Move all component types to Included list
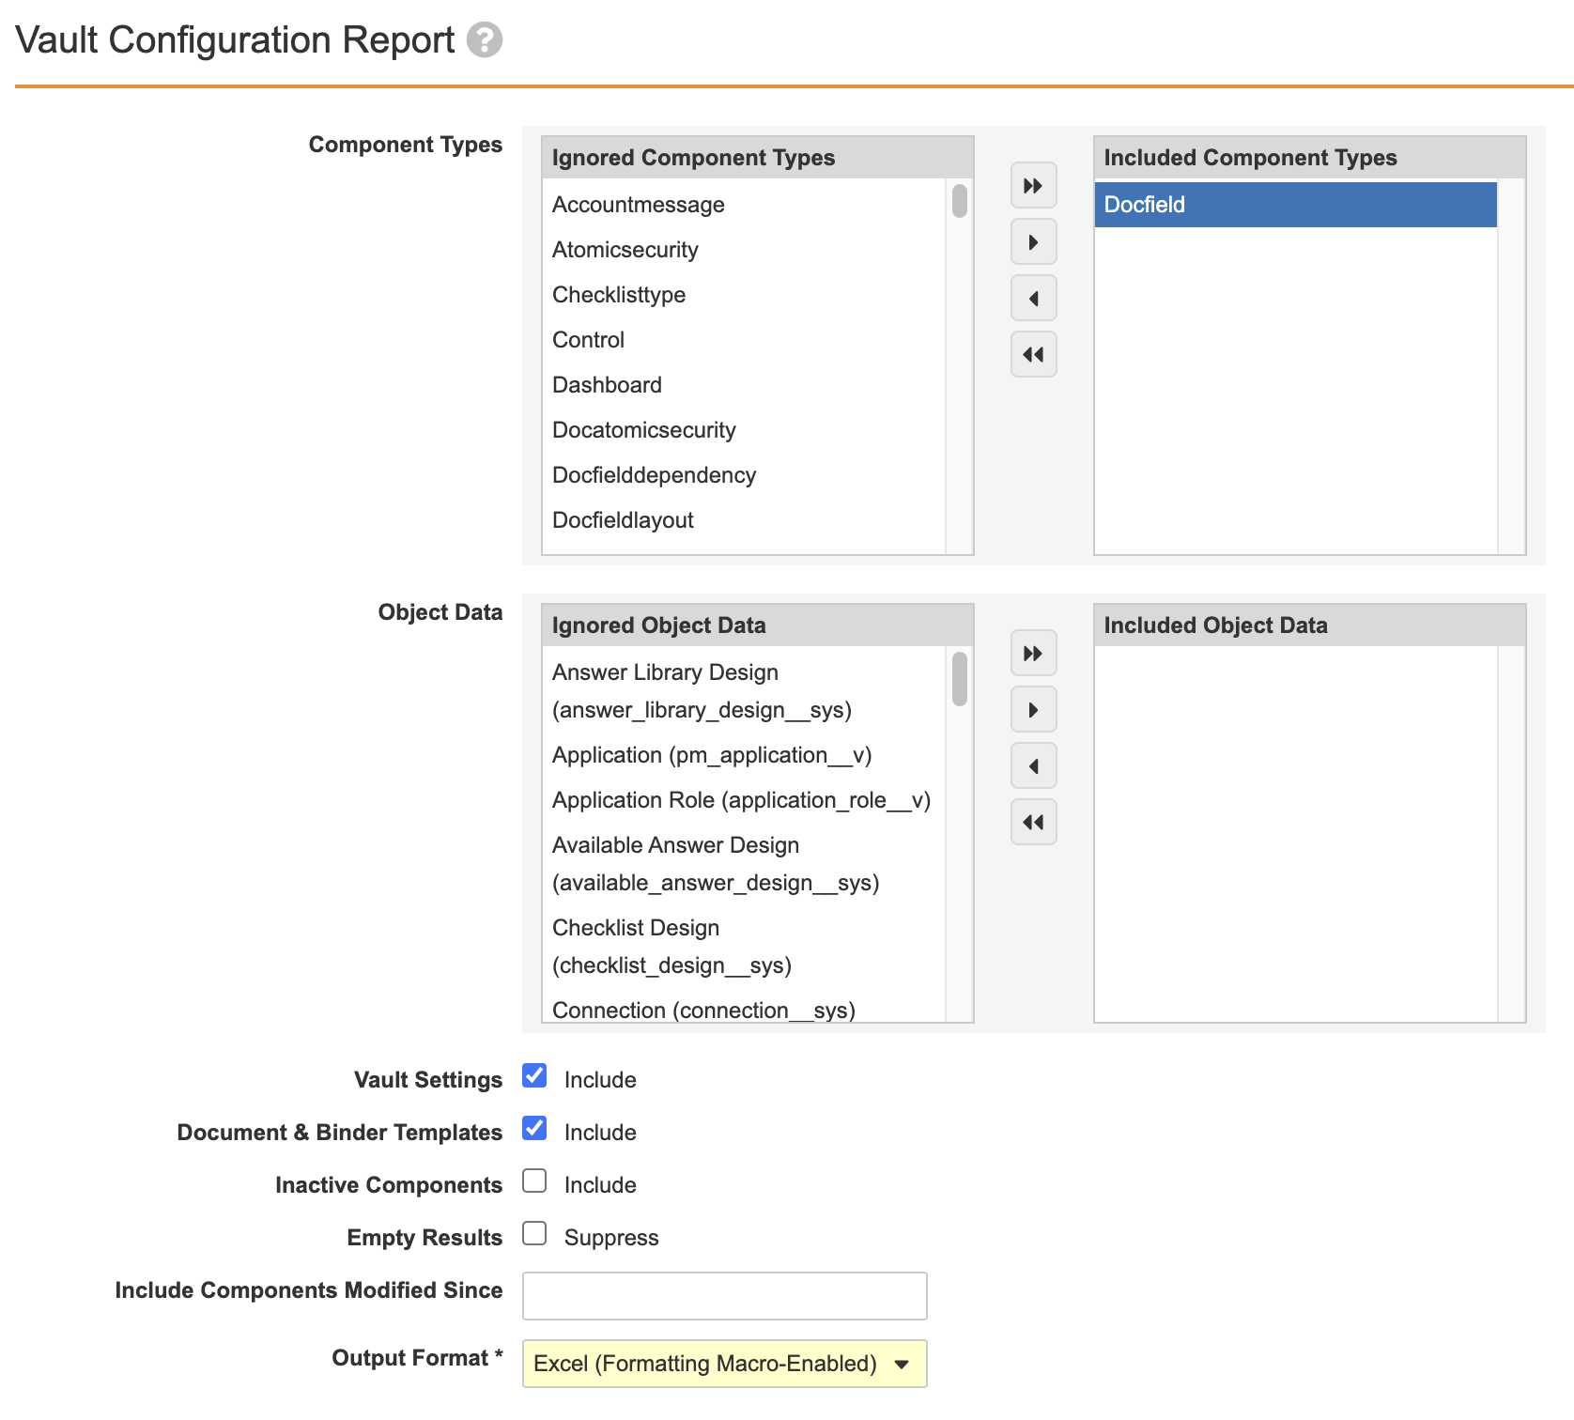 (x=1033, y=186)
